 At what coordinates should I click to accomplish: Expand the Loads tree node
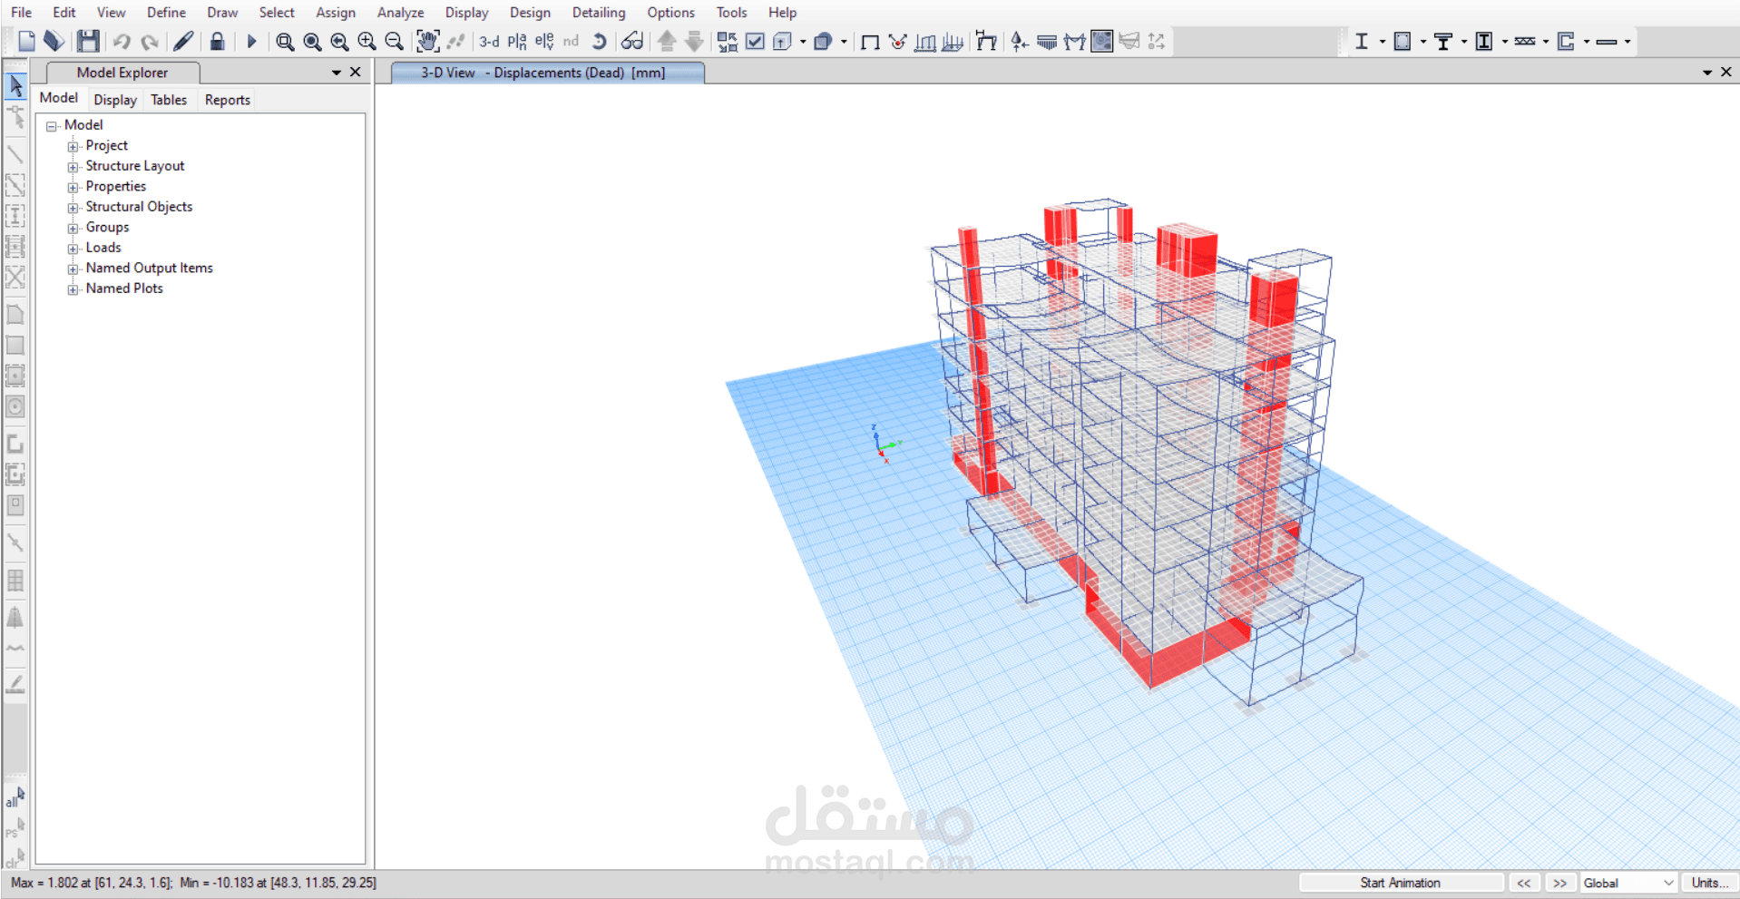(x=73, y=249)
